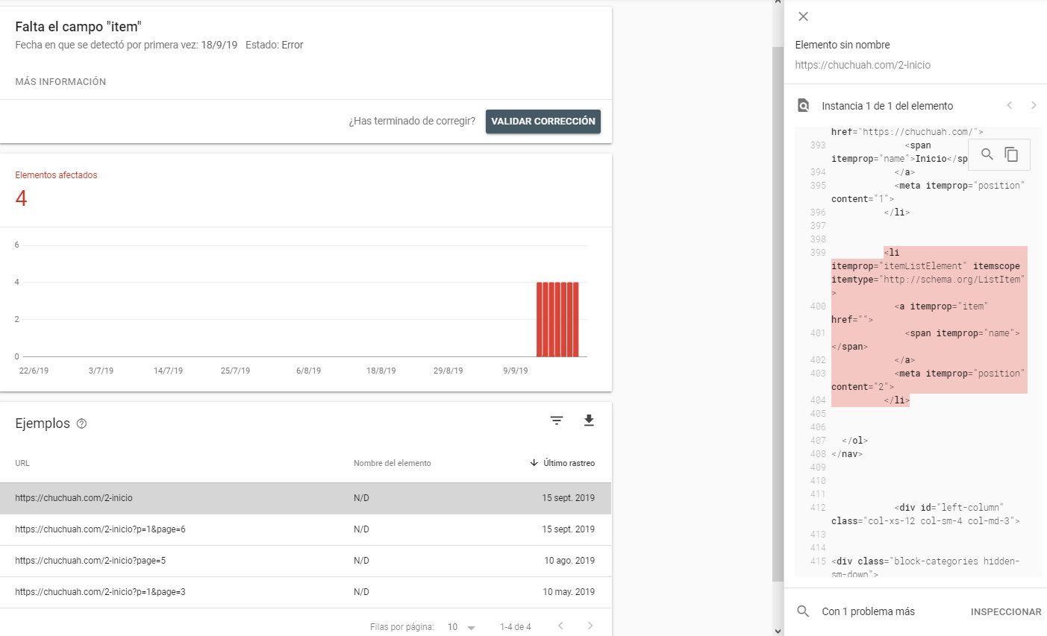Screen dimensions: 1047x636
Task: Open the rows-per-page dropdown
Action: pos(461,627)
